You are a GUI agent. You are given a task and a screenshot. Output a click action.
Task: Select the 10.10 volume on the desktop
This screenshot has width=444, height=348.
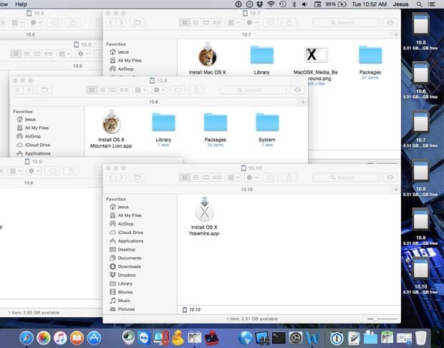click(x=421, y=269)
